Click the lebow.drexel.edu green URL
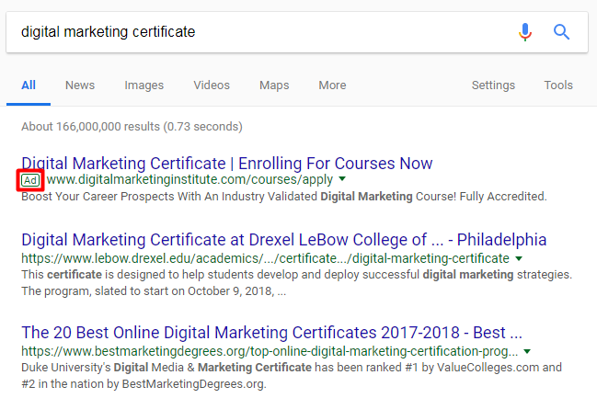The width and height of the screenshot is (597, 398). pyautogui.click(x=265, y=259)
